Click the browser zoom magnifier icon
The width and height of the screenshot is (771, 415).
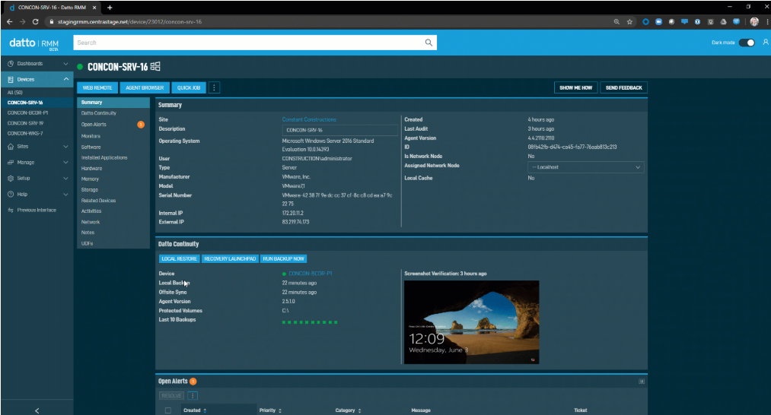pyautogui.click(x=616, y=21)
